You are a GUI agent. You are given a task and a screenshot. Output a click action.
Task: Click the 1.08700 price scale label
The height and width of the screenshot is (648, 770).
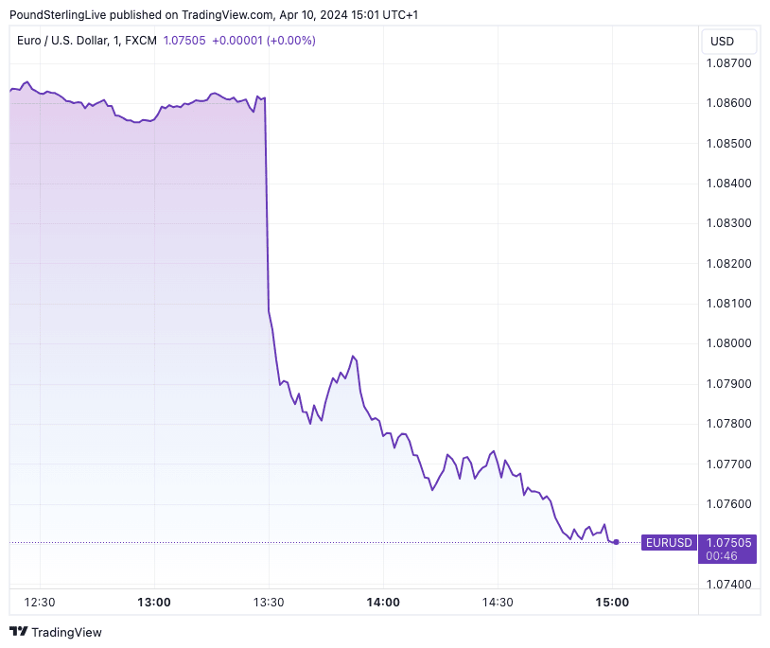(729, 63)
